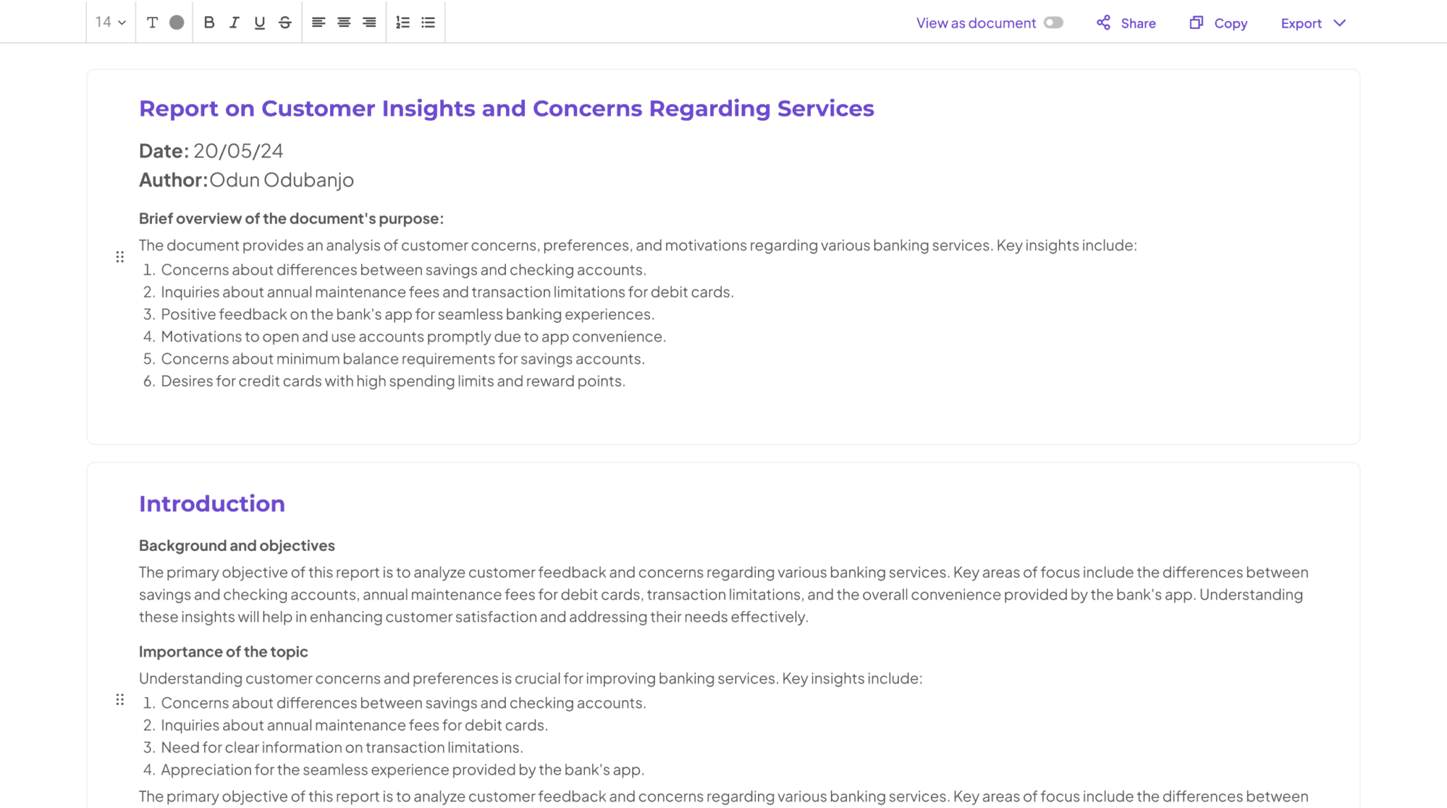Grab the overview block drag handle
Viewport: 1447px width, 808px height.
tap(119, 257)
